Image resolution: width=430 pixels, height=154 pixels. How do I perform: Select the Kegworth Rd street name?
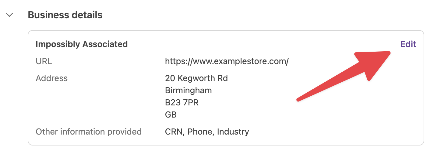tap(203, 78)
